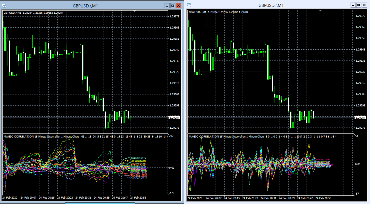The height and width of the screenshot is (204, 370).
Task: Click the 1.29275 price level in left chart
Action: [x=175, y=128]
